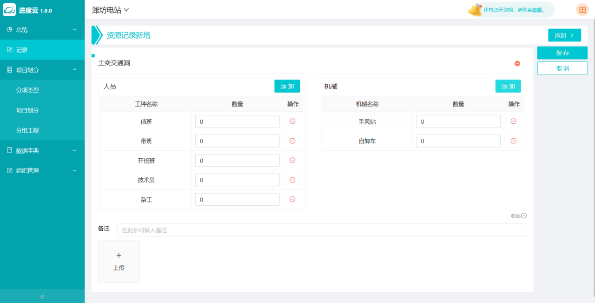Click the user avatar icon at top right

(582, 10)
